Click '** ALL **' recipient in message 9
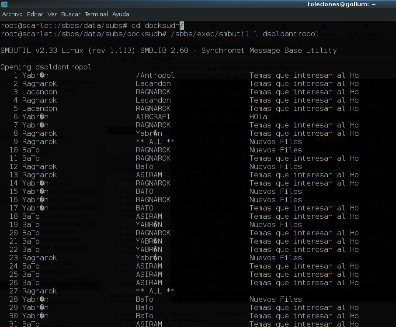The width and height of the screenshot is (396, 327). [x=155, y=141]
